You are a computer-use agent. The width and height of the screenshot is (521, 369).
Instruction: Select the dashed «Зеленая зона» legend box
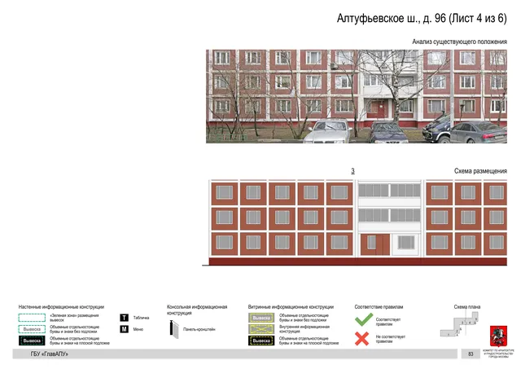32,318
